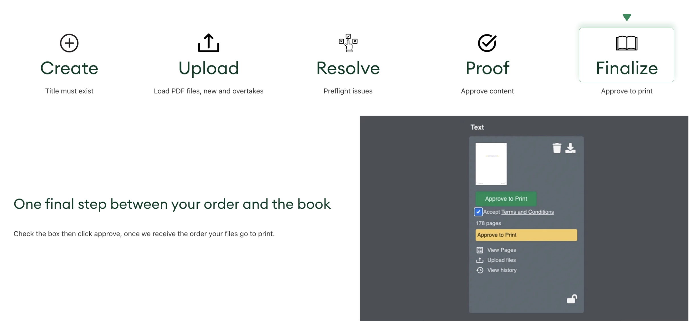Switch to the Upload step tab
699x332 pixels.
point(209,68)
